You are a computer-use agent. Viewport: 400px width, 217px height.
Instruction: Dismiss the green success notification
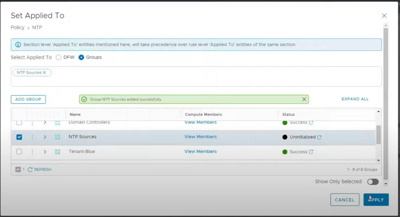(304, 99)
